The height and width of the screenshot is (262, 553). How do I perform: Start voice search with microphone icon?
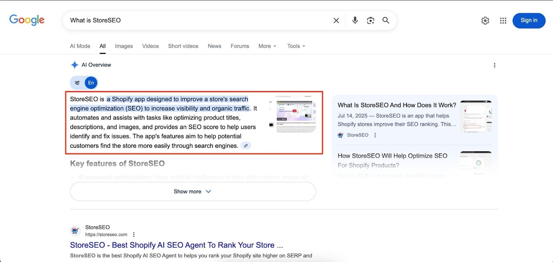coord(355,20)
